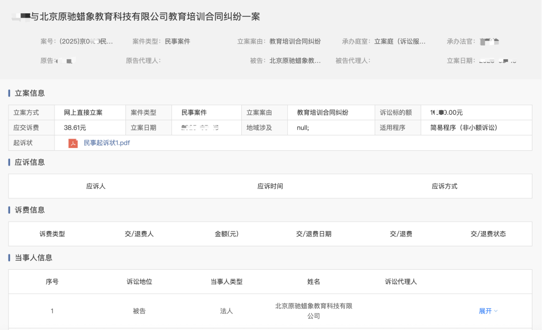Click the 姓名 column header

click(x=313, y=282)
